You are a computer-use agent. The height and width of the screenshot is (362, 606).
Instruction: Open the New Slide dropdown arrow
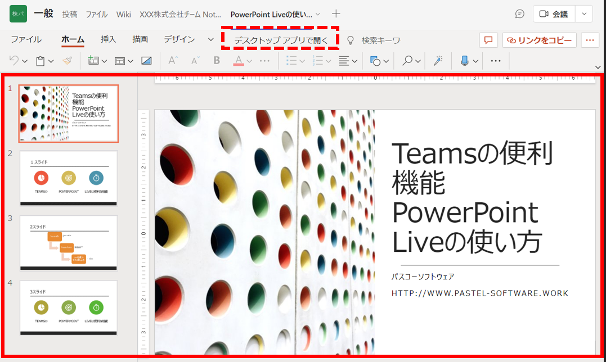pos(104,61)
